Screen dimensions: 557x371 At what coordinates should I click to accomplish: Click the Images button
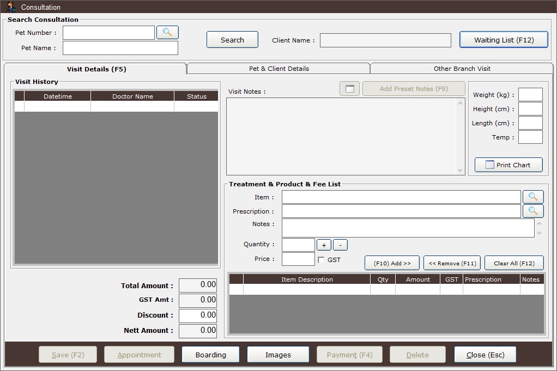(278, 355)
